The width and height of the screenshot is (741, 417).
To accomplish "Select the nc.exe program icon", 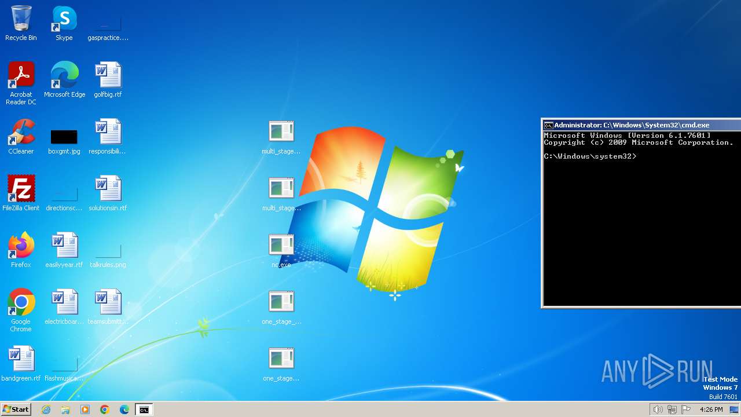I will pyautogui.click(x=281, y=250).
